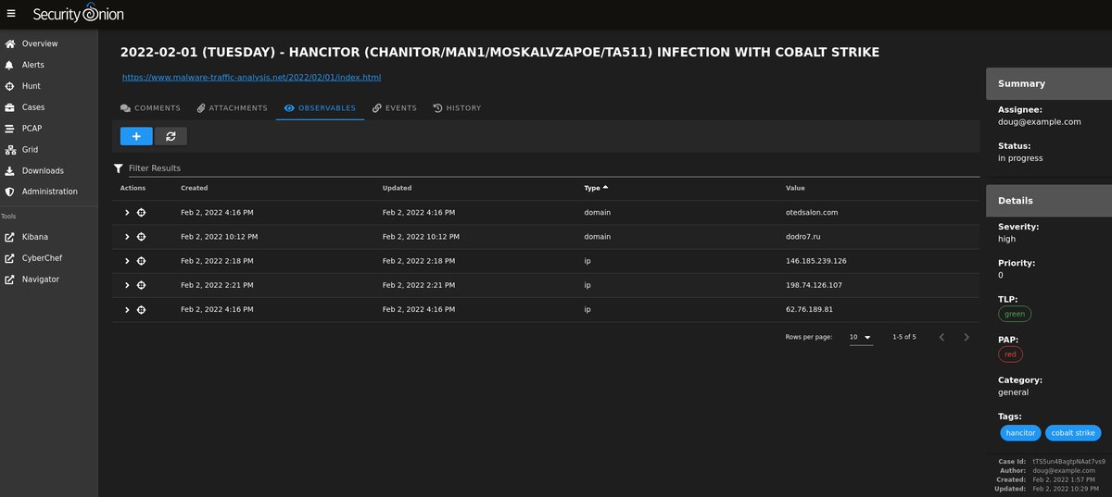Sort by Updated column
The width and height of the screenshot is (1112, 497).
398,188
